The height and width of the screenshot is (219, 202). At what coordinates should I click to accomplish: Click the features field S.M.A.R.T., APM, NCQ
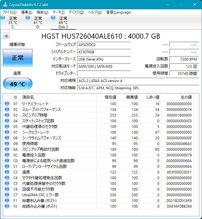click(138, 88)
